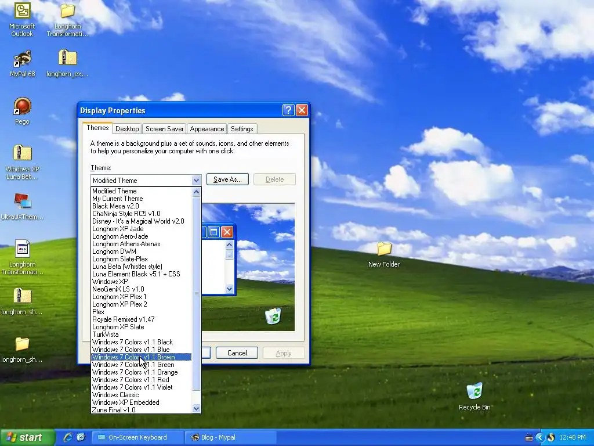The width and height of the screenshot is (594, 446).
Task: Open the Start menu
Action: (x=27, y=437)
